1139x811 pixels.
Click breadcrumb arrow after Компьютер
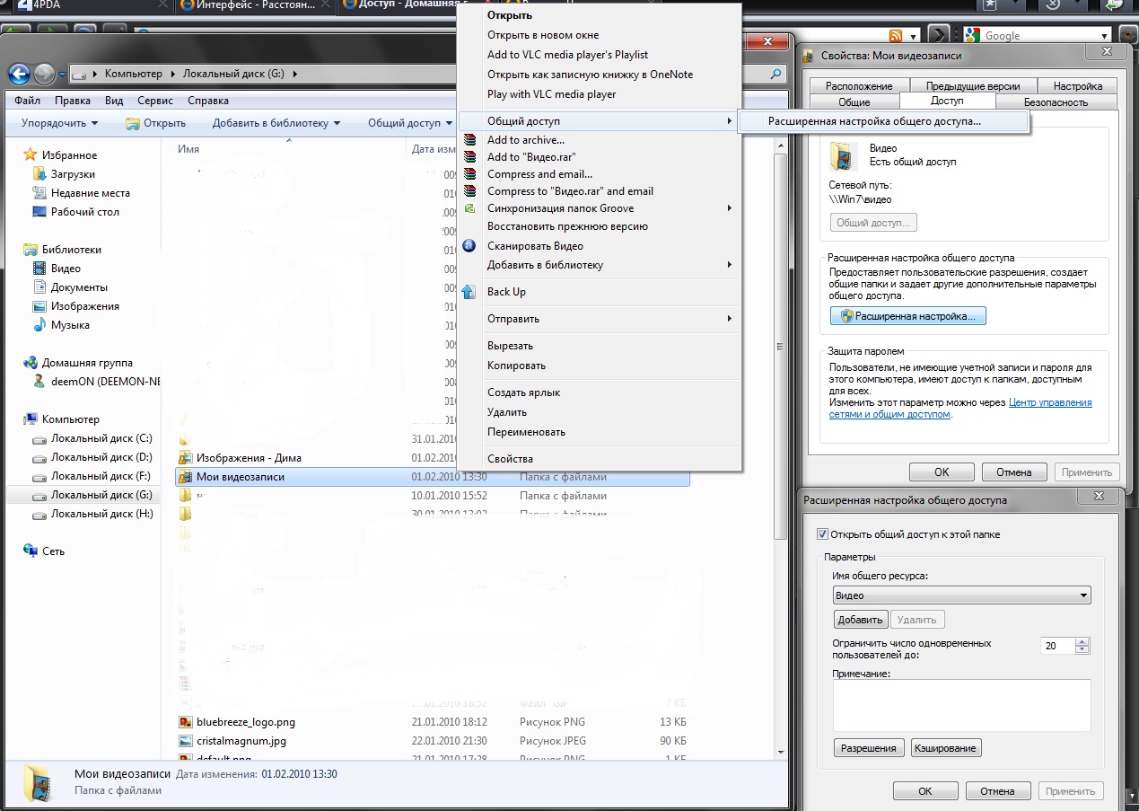[171, 74]
